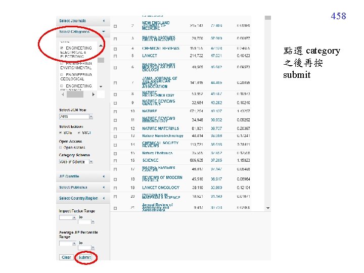364x273 pixels.
Task: Select checkbox for Lancet row
Action: point(115,56)
